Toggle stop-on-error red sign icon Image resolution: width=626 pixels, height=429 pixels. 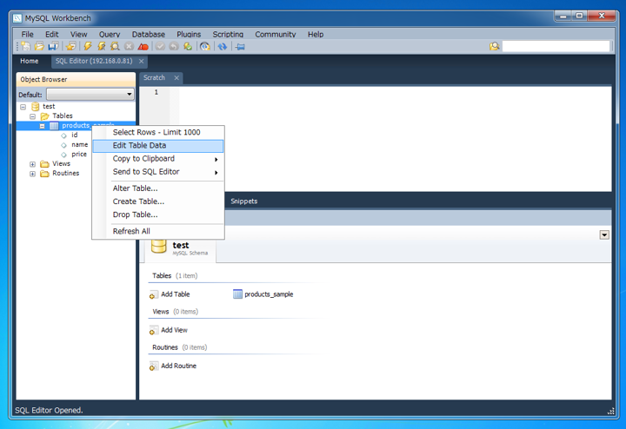tap(143, 47)
